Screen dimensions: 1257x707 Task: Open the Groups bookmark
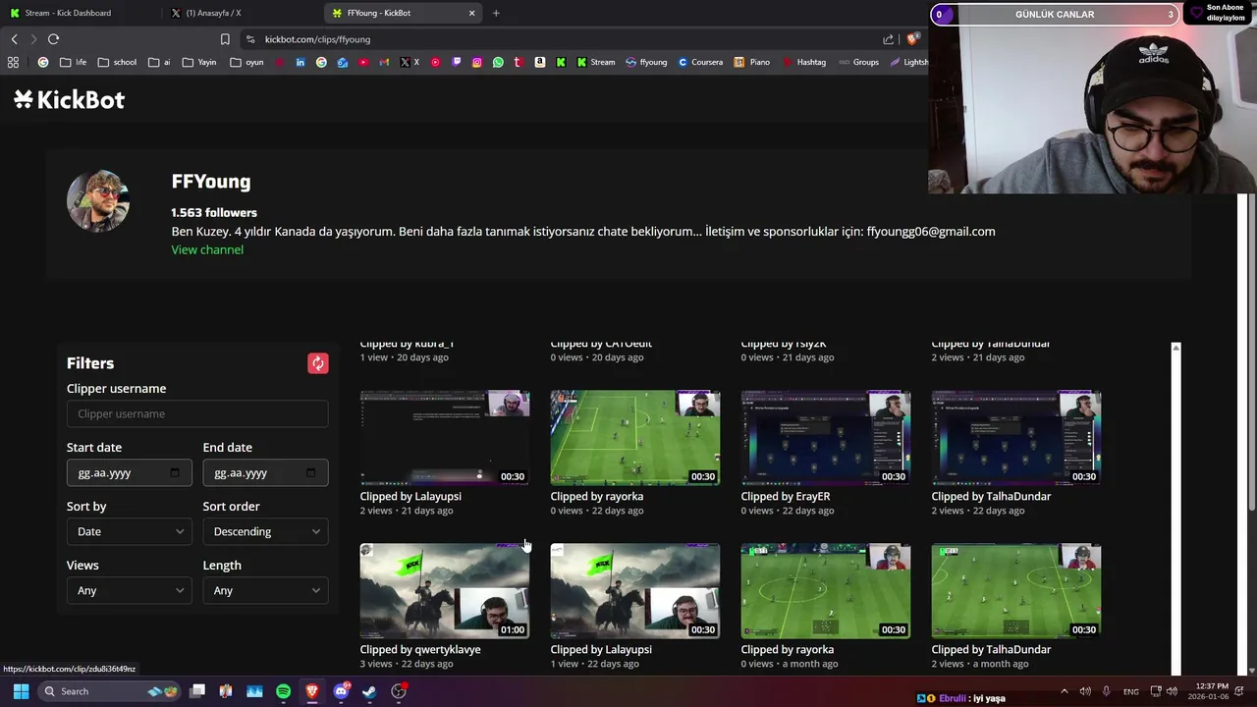858,62
